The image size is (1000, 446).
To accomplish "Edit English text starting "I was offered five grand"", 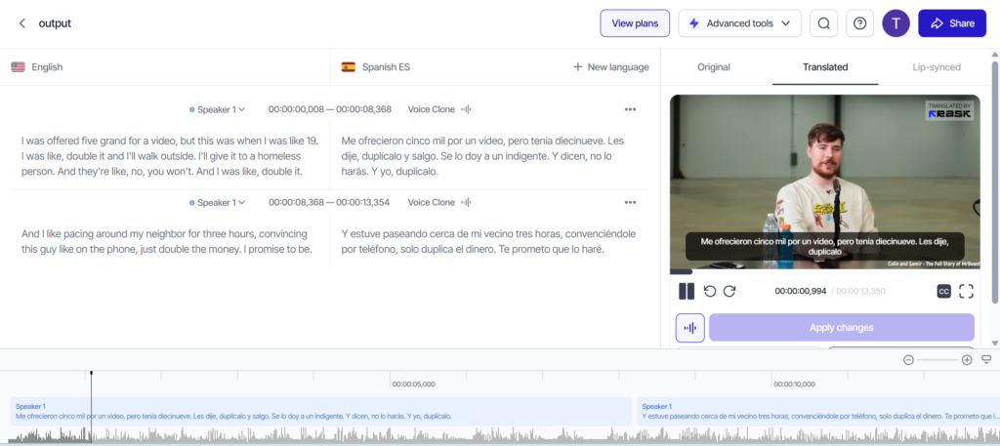I will 170,156.
